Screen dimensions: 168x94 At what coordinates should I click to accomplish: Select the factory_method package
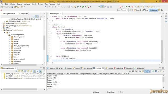pyautogui.click(x=19, y=59)
